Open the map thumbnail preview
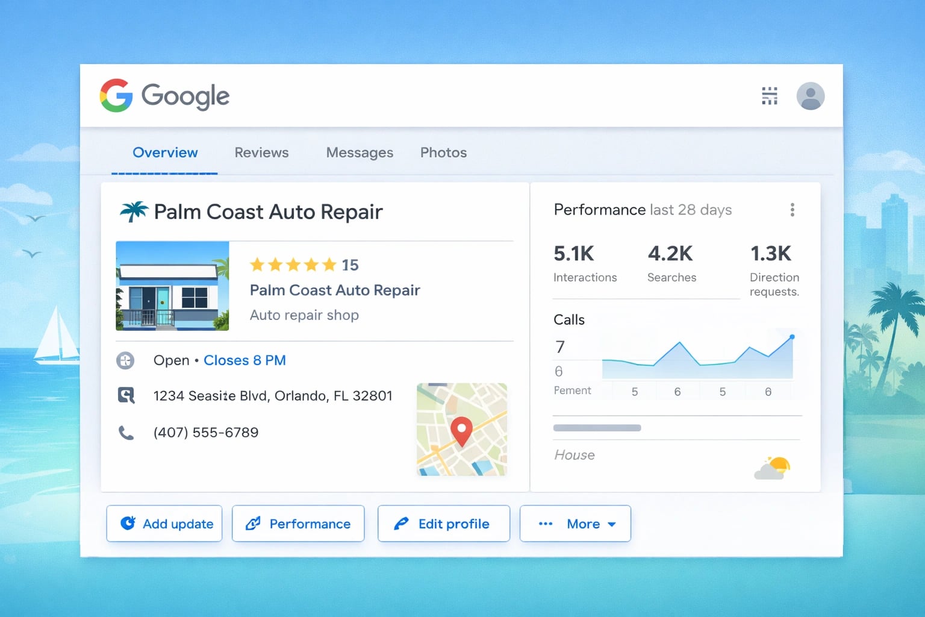925x617 pixels. pyautogui.click(x=461, y=430)
